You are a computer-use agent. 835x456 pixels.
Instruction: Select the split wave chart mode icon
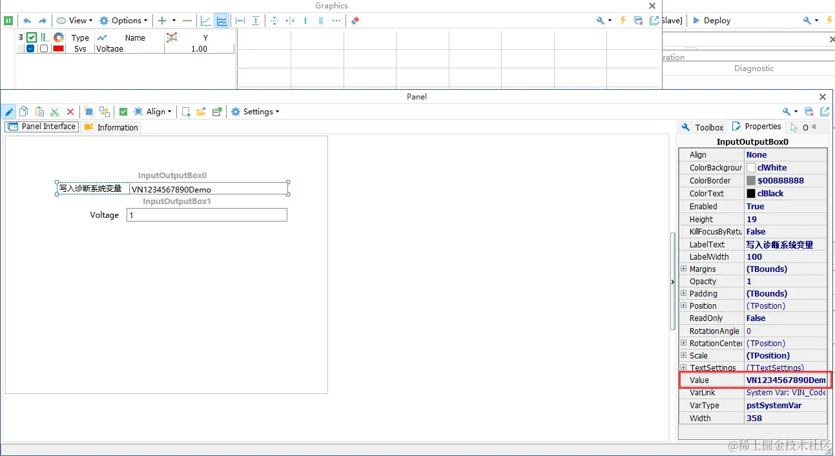click(222, 21)
